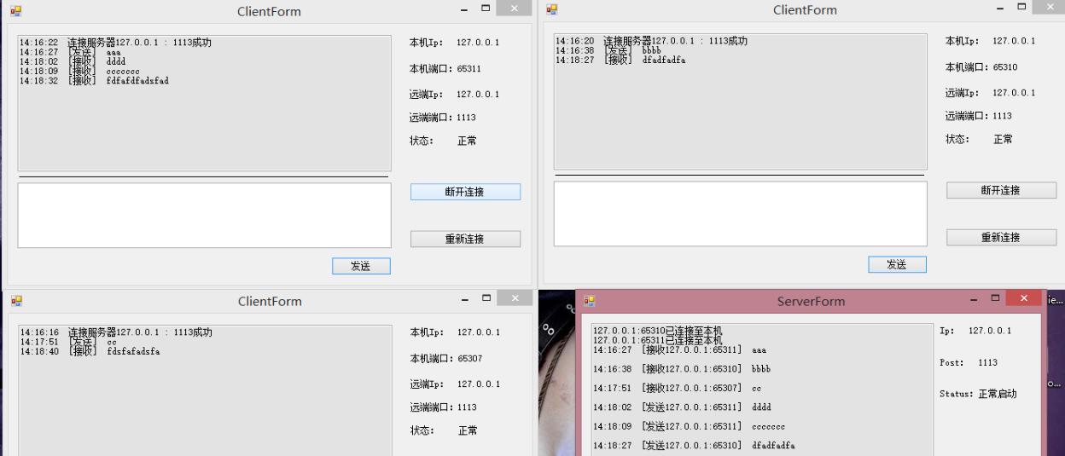1065x456 pixels.
Task: Click log line '14:18:32 [接收] fdfafdfadsfad'
Action: click(x=94, y=81)
